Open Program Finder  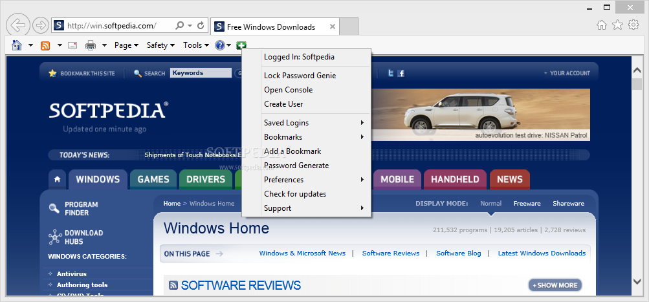click(74, 208)
